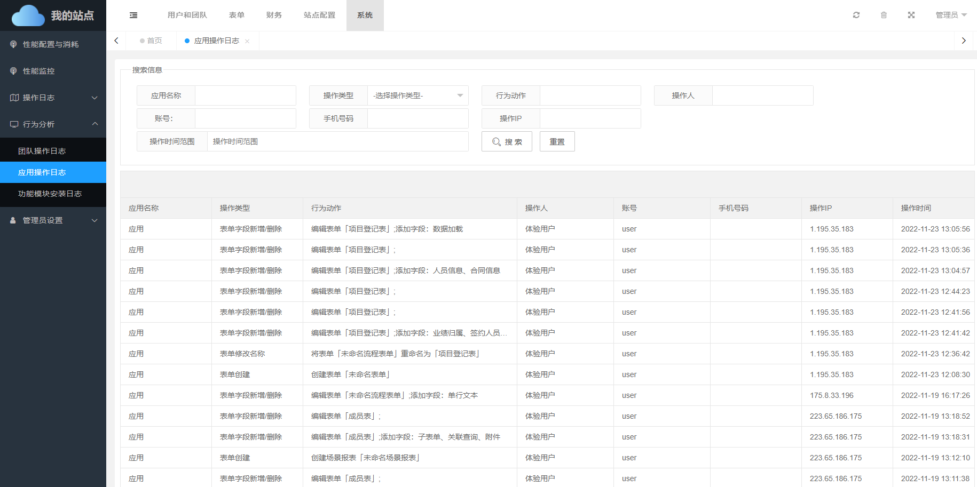
Task: Open the 用户和团队 top menu
Action: (x=187, y=15)
